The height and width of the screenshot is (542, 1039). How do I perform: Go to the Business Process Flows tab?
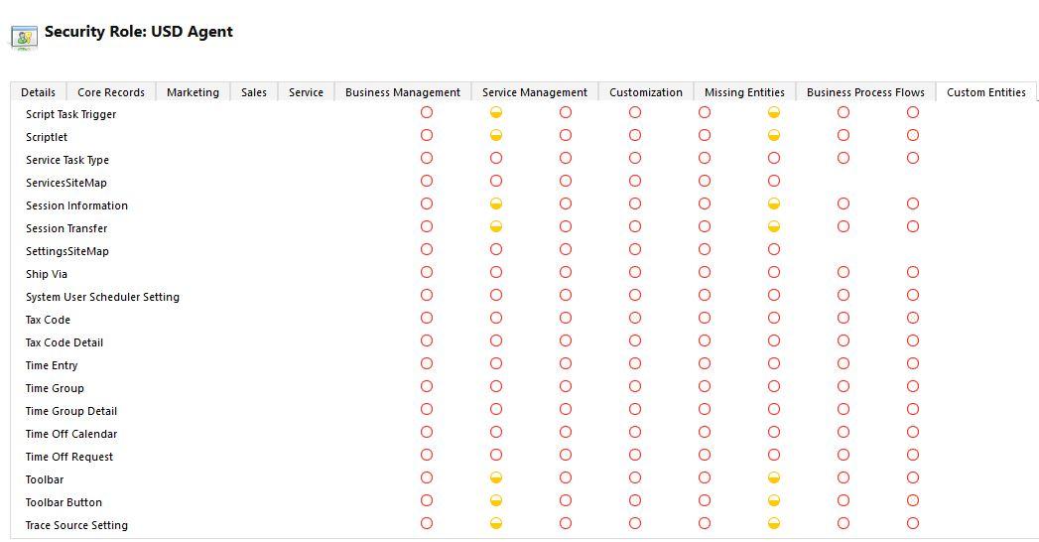pyautogui.click(x=865, y=92)
